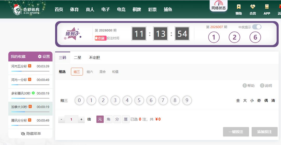Switch to the 二星 tab
Screen dimensions: 281x145
pos(78,58)
